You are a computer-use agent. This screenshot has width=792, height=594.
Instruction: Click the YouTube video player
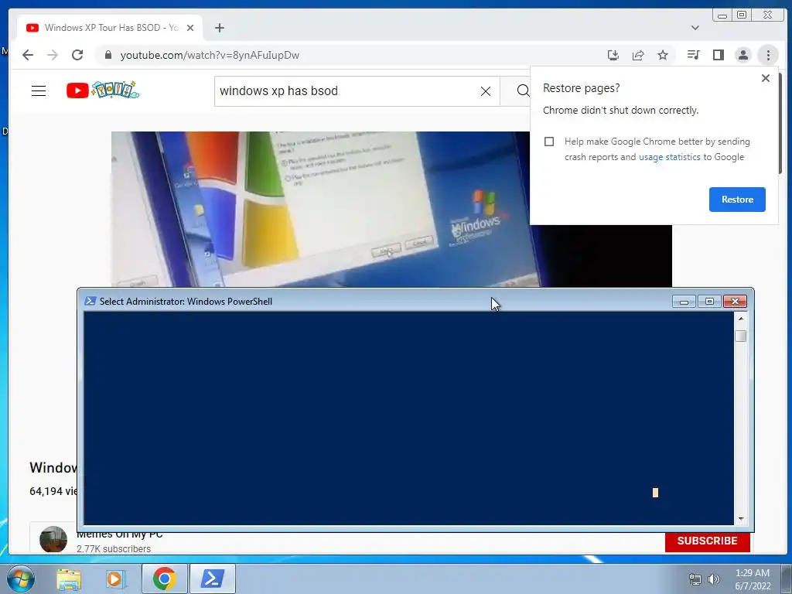pos(320,209)
